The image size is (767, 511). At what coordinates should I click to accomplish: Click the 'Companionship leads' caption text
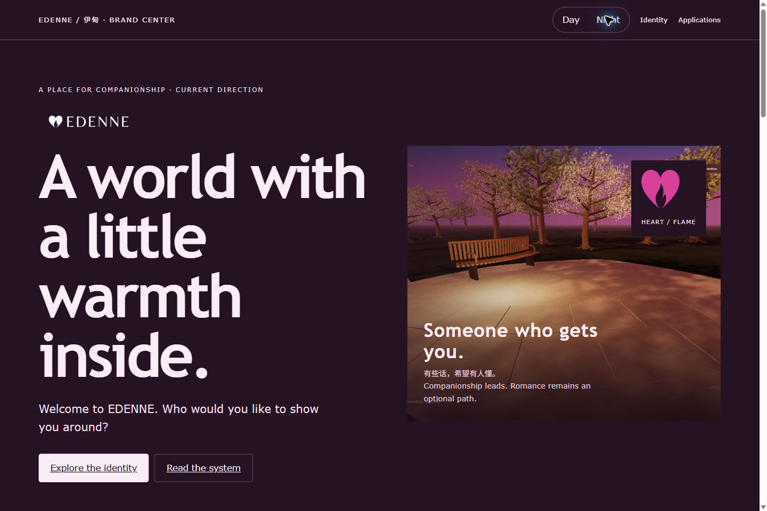(x=507, y=392)
